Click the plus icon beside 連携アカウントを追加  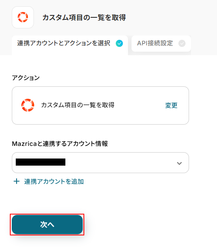17,181
